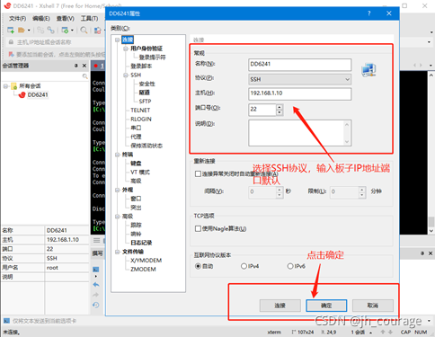Click the open folder toolbar icon

(22, 30)
